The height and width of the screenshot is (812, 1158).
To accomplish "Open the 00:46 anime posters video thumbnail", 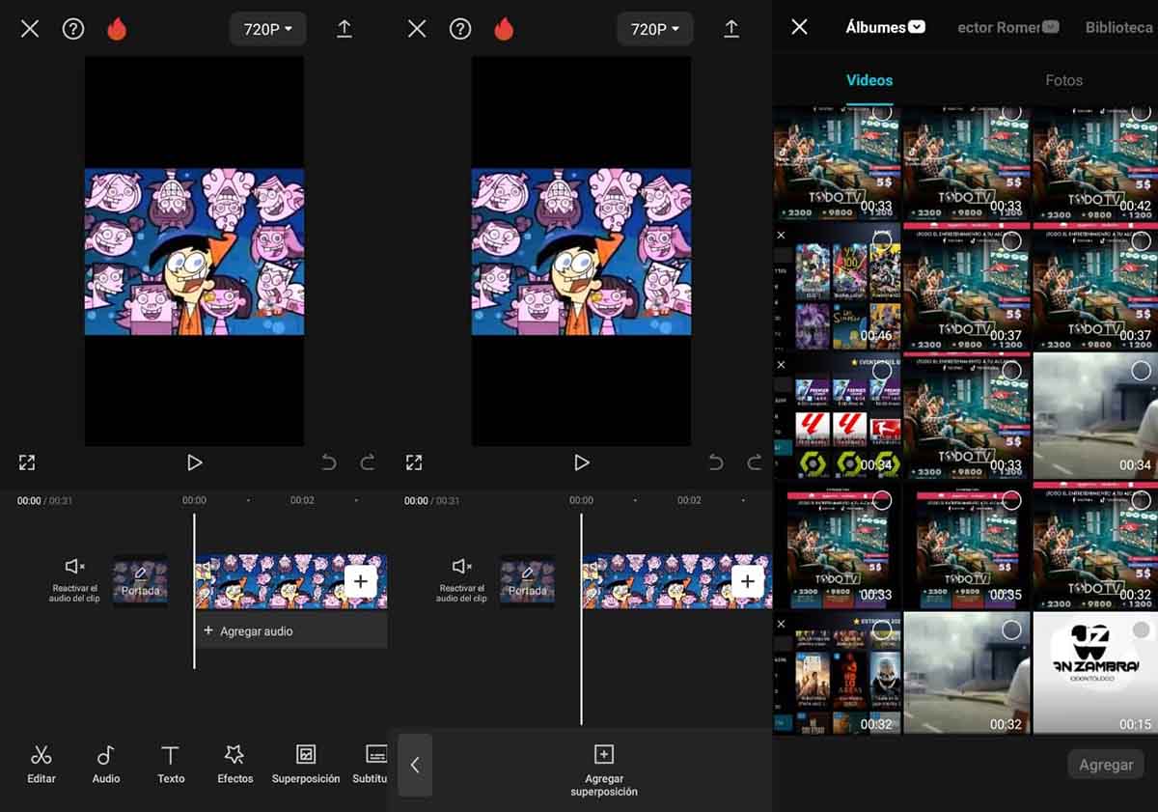I will coord(837,285).
